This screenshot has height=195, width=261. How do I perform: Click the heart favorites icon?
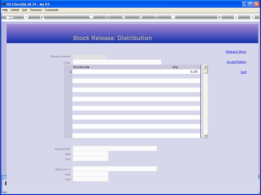[x=91, y=17]
